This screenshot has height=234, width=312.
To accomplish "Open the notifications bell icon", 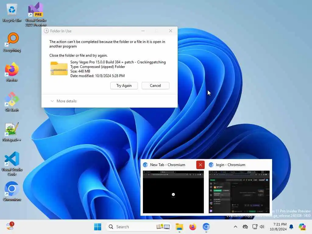I will coord(291,227).
